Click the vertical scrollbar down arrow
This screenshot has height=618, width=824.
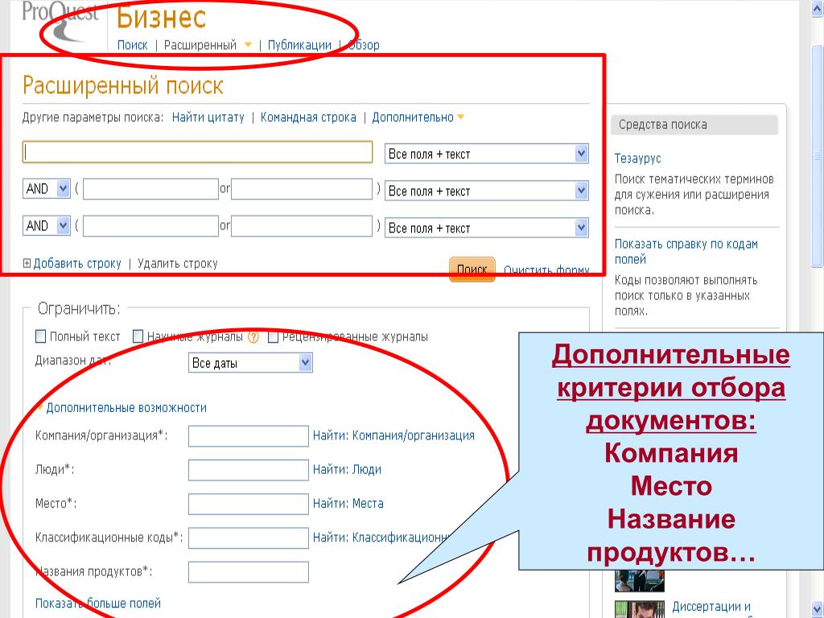pyautogui.click(x=818, y=610)
